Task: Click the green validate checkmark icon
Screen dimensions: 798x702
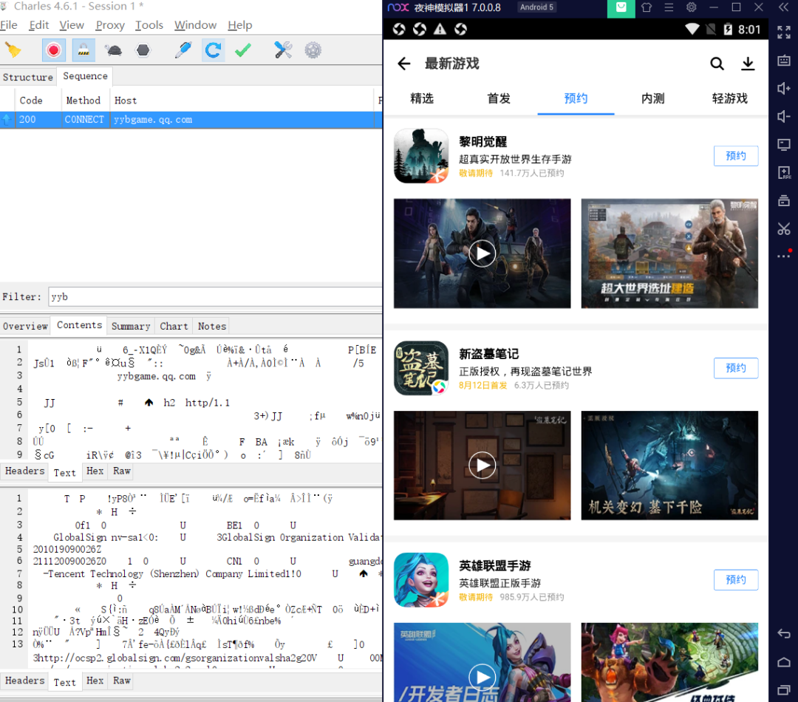Action: point(243,50)
